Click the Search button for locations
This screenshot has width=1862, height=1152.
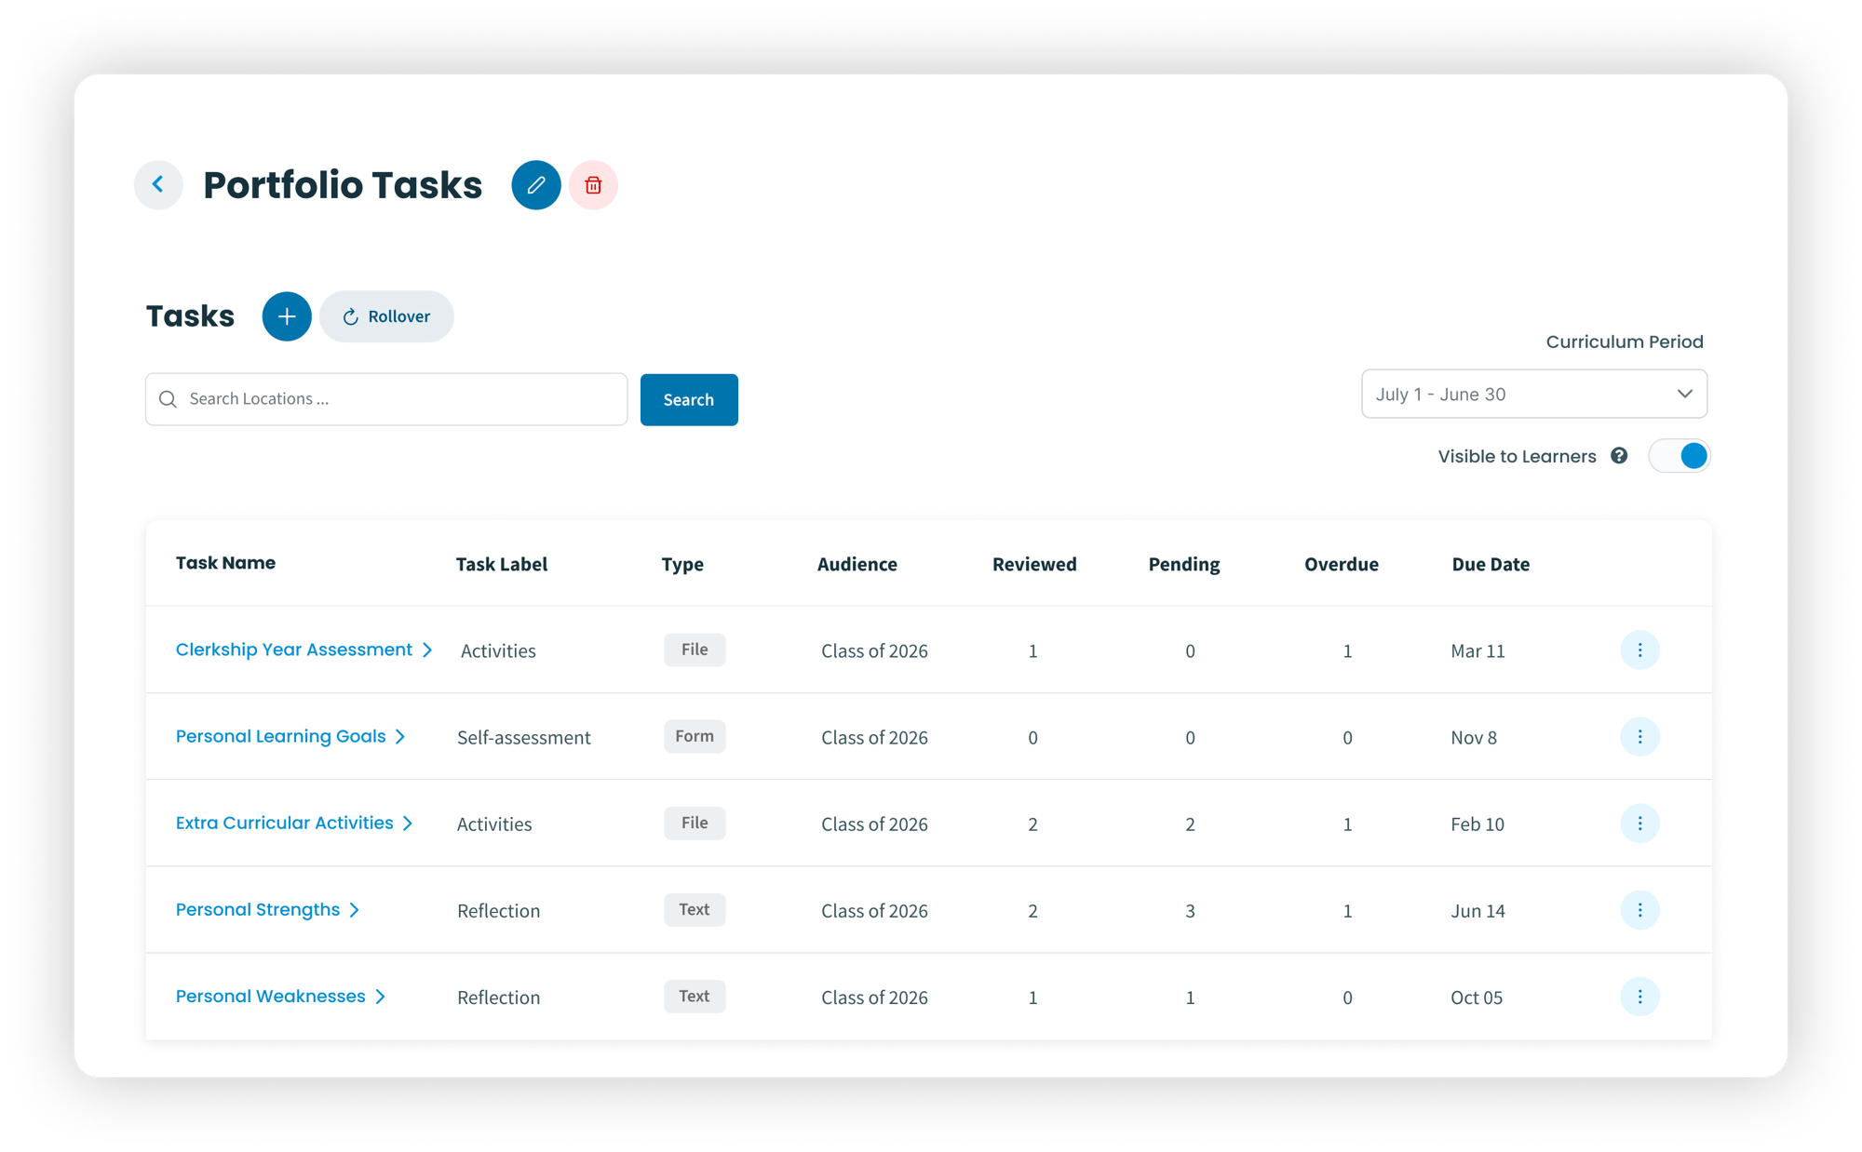[688, 397]
